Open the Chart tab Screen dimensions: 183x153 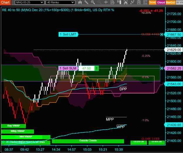point(5,2)
